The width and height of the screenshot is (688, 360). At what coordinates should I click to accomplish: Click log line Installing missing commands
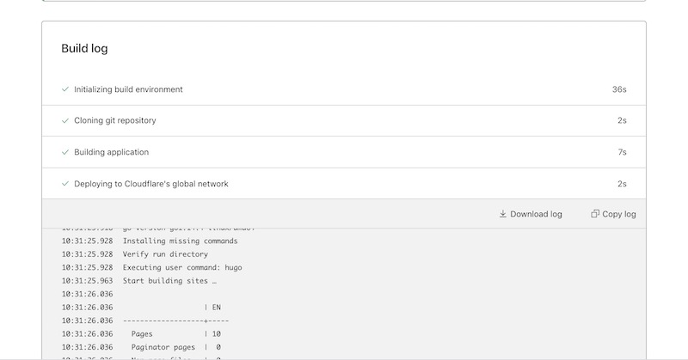pos(150,241)
